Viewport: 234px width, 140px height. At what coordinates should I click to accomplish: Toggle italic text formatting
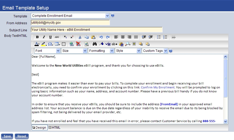click(44, 37)
